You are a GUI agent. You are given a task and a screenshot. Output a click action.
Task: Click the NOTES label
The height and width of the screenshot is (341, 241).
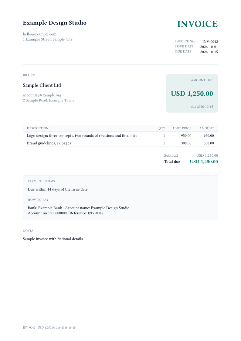(x=28, y=231)
